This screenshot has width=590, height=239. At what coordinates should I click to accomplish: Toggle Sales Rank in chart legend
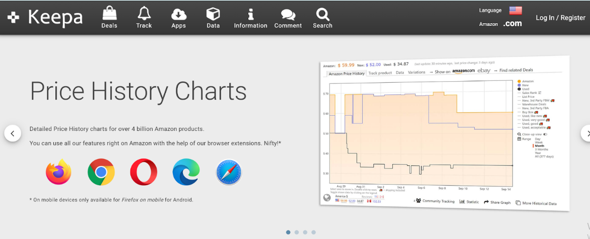529,93
